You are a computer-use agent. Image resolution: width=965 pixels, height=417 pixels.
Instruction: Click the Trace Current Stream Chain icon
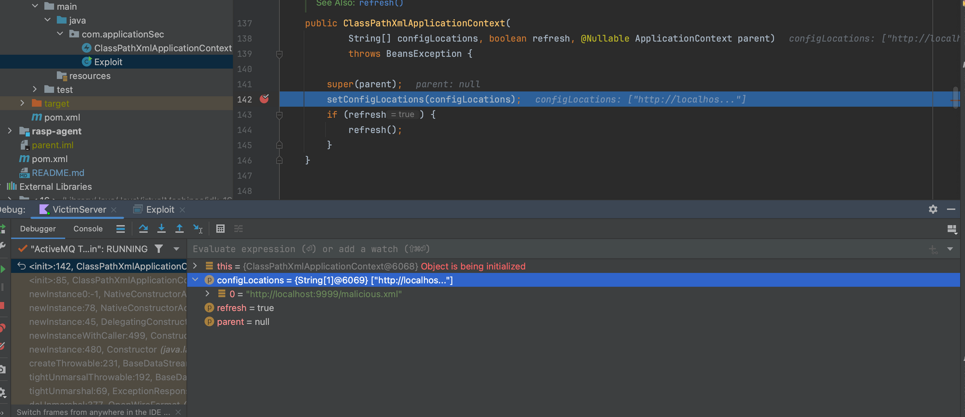(x=238, y=229)
